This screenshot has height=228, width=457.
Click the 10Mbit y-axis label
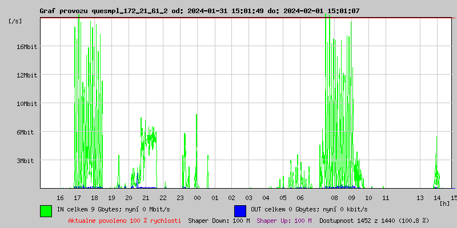[x=26, y=104]
